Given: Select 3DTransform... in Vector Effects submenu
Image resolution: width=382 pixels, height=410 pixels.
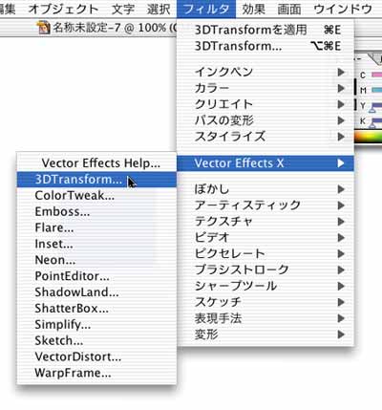Looking at the screenshot, I should [96, 180].
